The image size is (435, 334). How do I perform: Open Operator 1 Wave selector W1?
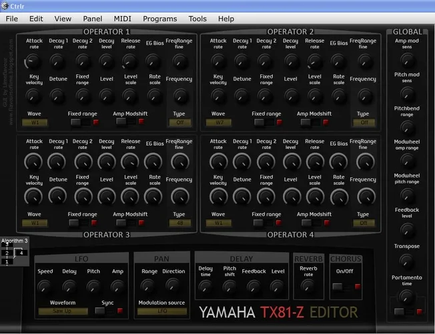[35, 122]
